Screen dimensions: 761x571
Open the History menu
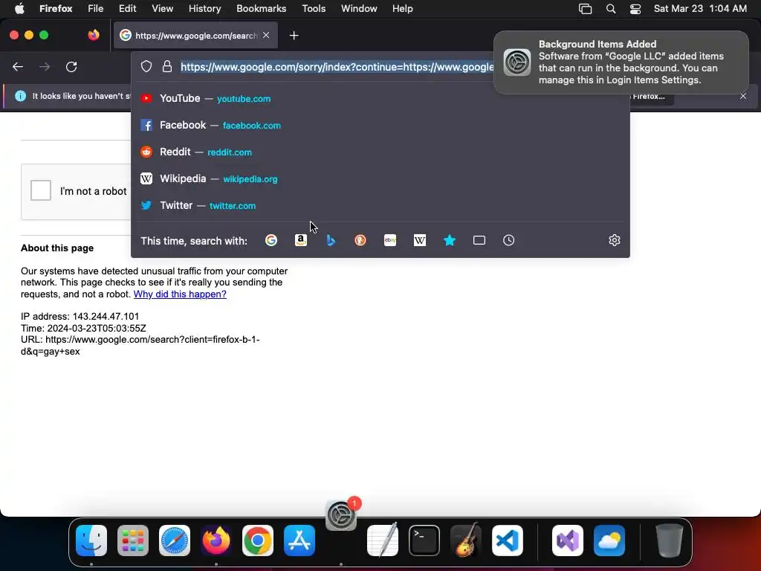pyautogui.click(x=204, y=8)
